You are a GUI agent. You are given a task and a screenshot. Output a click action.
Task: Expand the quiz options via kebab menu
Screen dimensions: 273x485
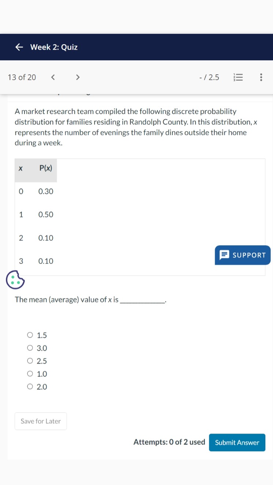(x=261, y=77)
